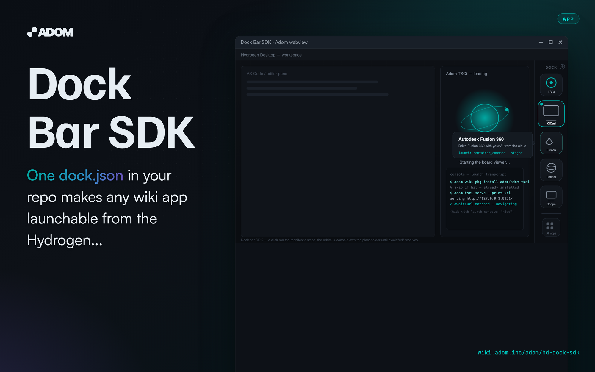
Task: Add an app with the DOCK plus icon
Action: point(562,67)
